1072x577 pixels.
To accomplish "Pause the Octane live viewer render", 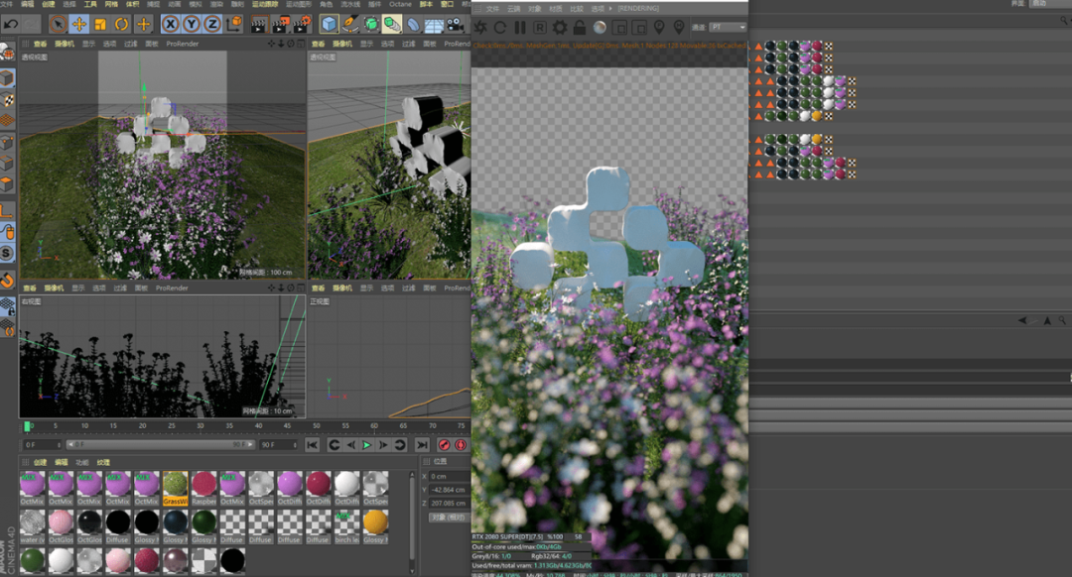I will (x=520, y=28).
